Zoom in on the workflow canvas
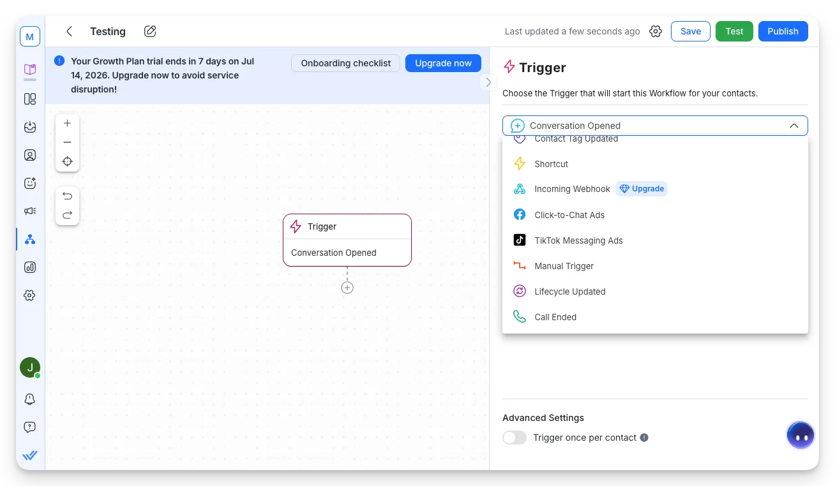Screen dimensions: 835x486 click(x=68, y=123)
